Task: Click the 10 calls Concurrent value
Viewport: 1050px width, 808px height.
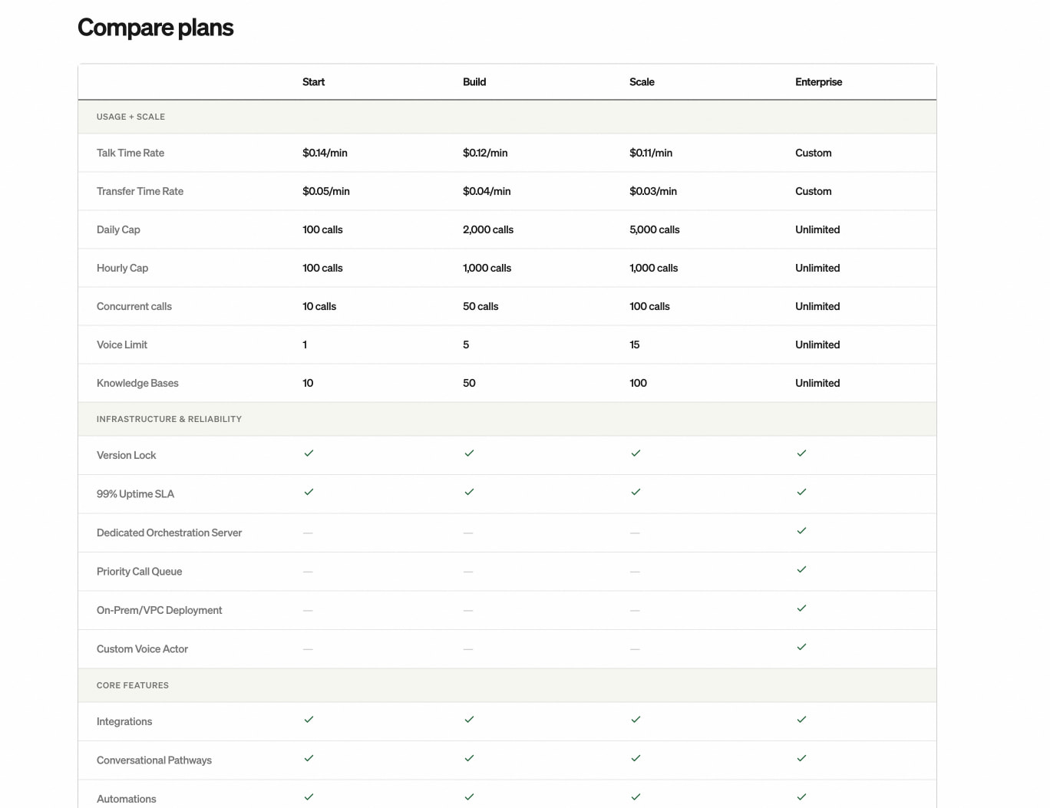Action: (319, 306)
